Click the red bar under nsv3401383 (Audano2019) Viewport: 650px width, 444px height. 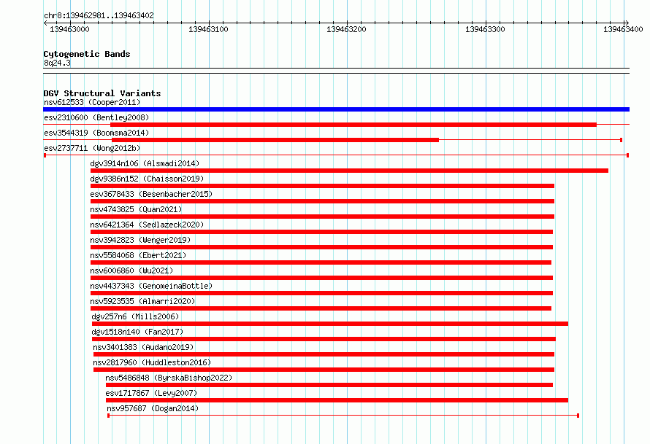pos(324,354)
